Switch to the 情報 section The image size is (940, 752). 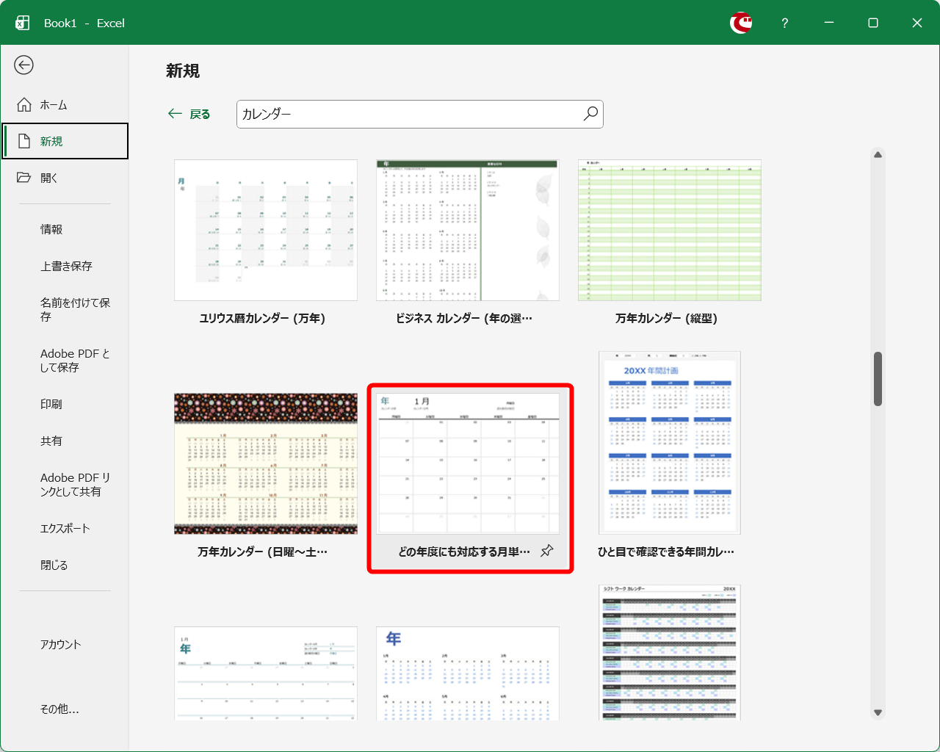coord(50,229)
